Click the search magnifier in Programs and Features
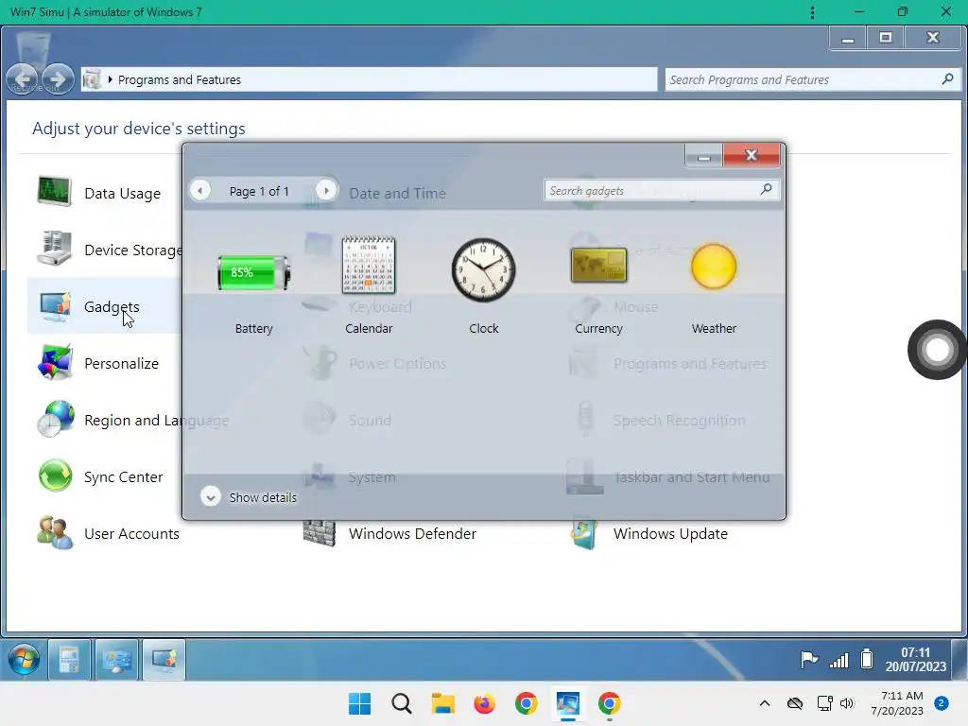This screenshot has height=726, width=968. coord(947,79)
